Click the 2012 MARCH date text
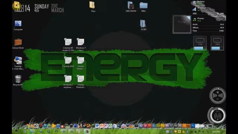This screenshot has width=238, height=134. pos(57,8)
